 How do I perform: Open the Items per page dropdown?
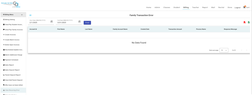pos(224,50)
